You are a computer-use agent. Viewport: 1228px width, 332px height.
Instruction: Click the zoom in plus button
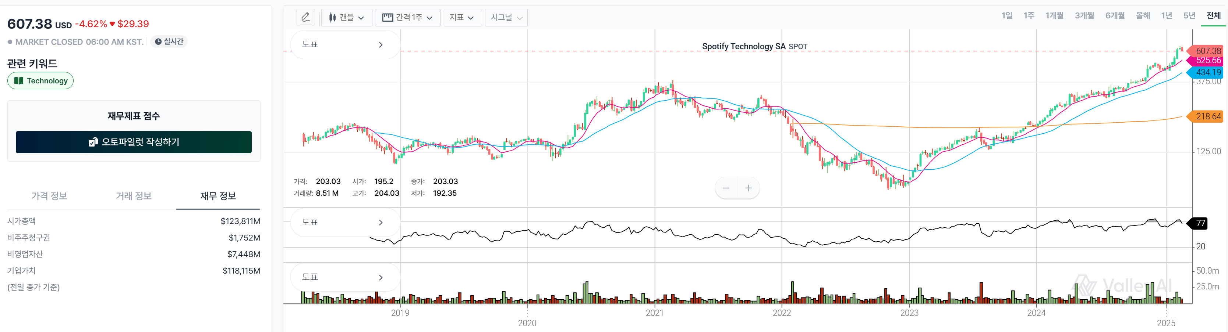click(x=749, y=188)
